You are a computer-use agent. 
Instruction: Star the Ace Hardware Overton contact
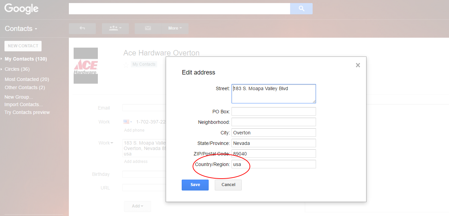[126, 65]
